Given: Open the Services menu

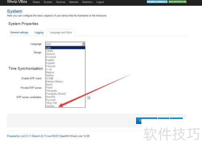Looking at the screenshot, I should pyautogui.click(x=61, y=2).
